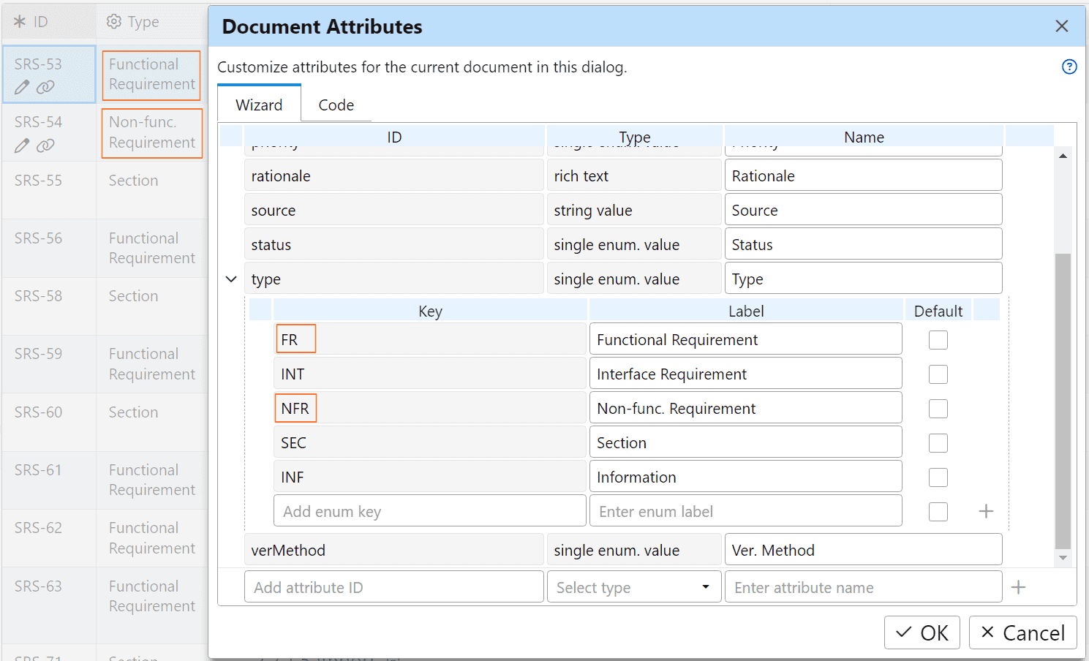Select the Wizard tab
Viewport: 1089px width, 661px height.
tap(259, 105)
